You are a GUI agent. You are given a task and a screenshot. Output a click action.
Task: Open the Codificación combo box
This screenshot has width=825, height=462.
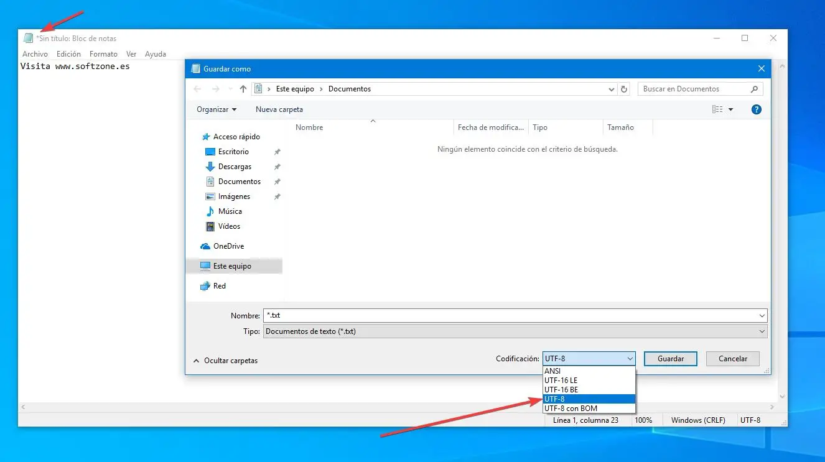589,359
